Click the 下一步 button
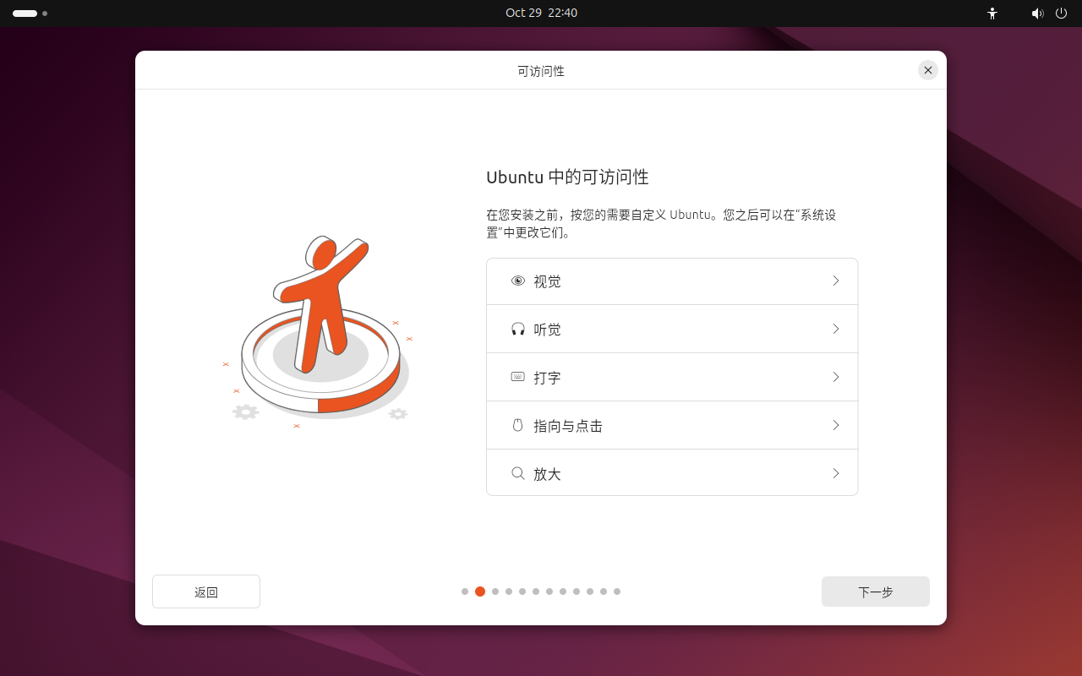Screen dimensions: 1082x676 [875, 591]
